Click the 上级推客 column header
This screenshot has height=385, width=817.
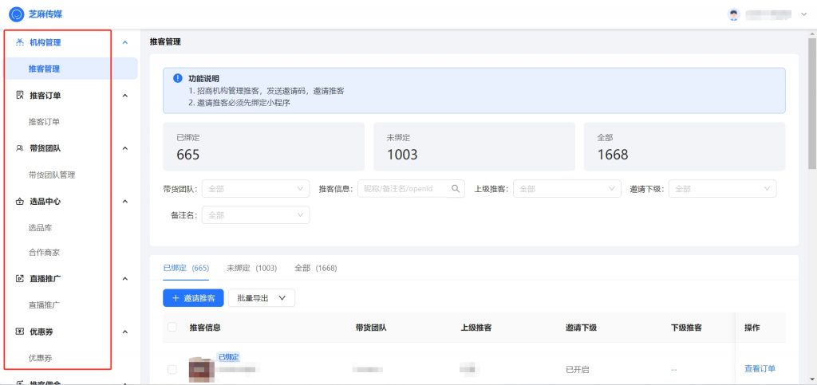point(476,328)
